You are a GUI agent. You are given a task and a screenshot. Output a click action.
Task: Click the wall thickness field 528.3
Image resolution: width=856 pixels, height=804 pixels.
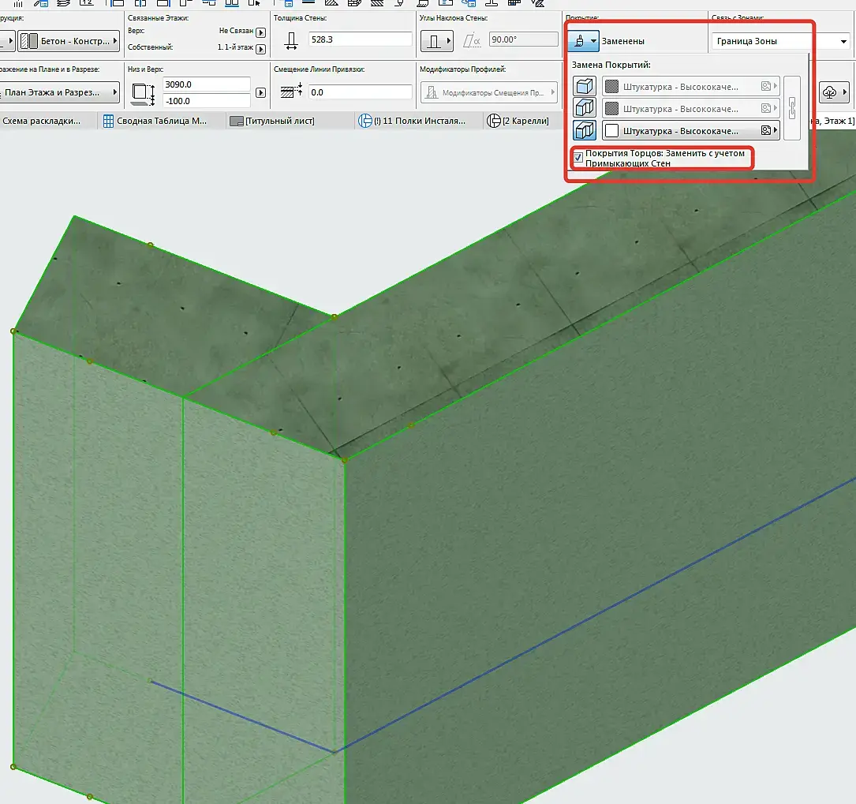(x=361, y=39)
